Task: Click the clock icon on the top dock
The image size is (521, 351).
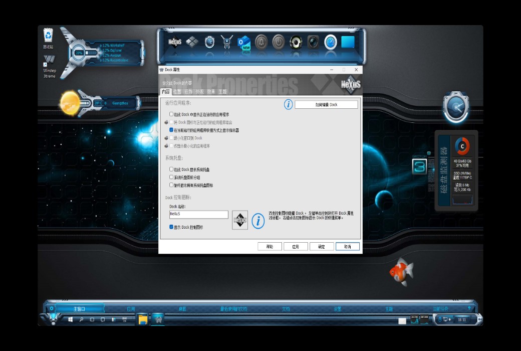Action: (330, 43)
